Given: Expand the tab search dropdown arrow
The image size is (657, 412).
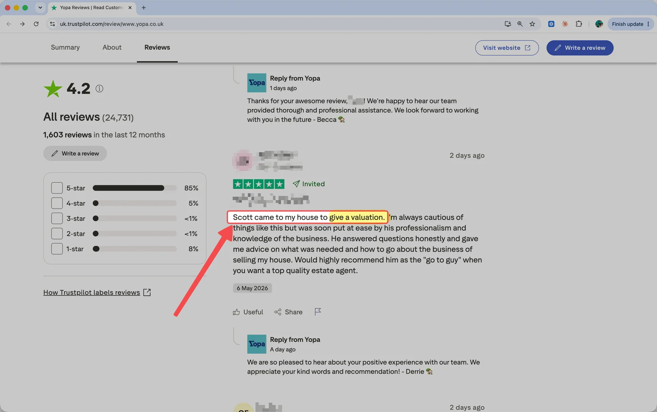Looking at the screenshot, I should 40,7.
